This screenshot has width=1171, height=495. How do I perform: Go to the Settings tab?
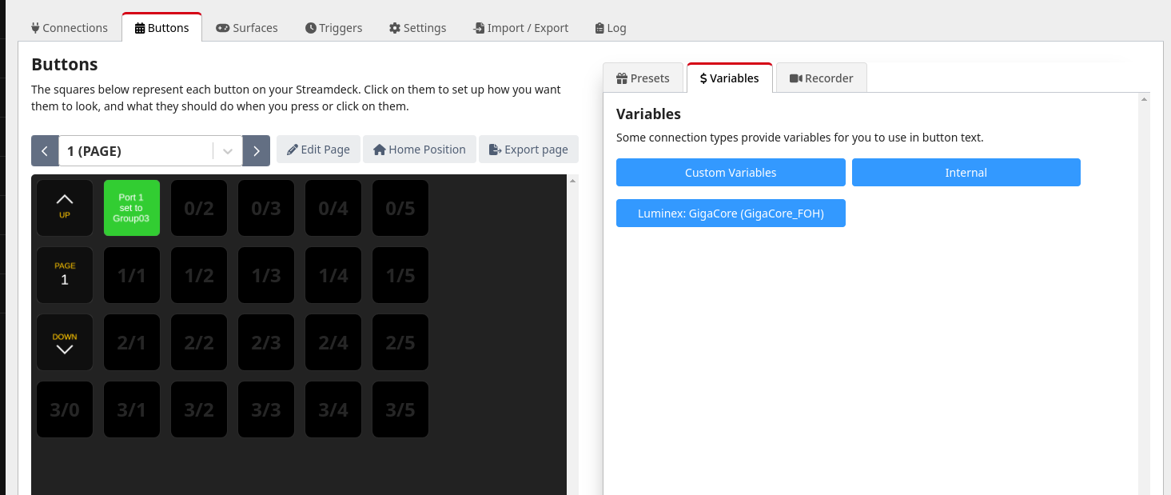coord(417,28)
